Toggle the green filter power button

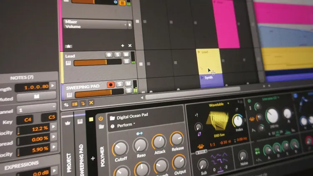249,101
